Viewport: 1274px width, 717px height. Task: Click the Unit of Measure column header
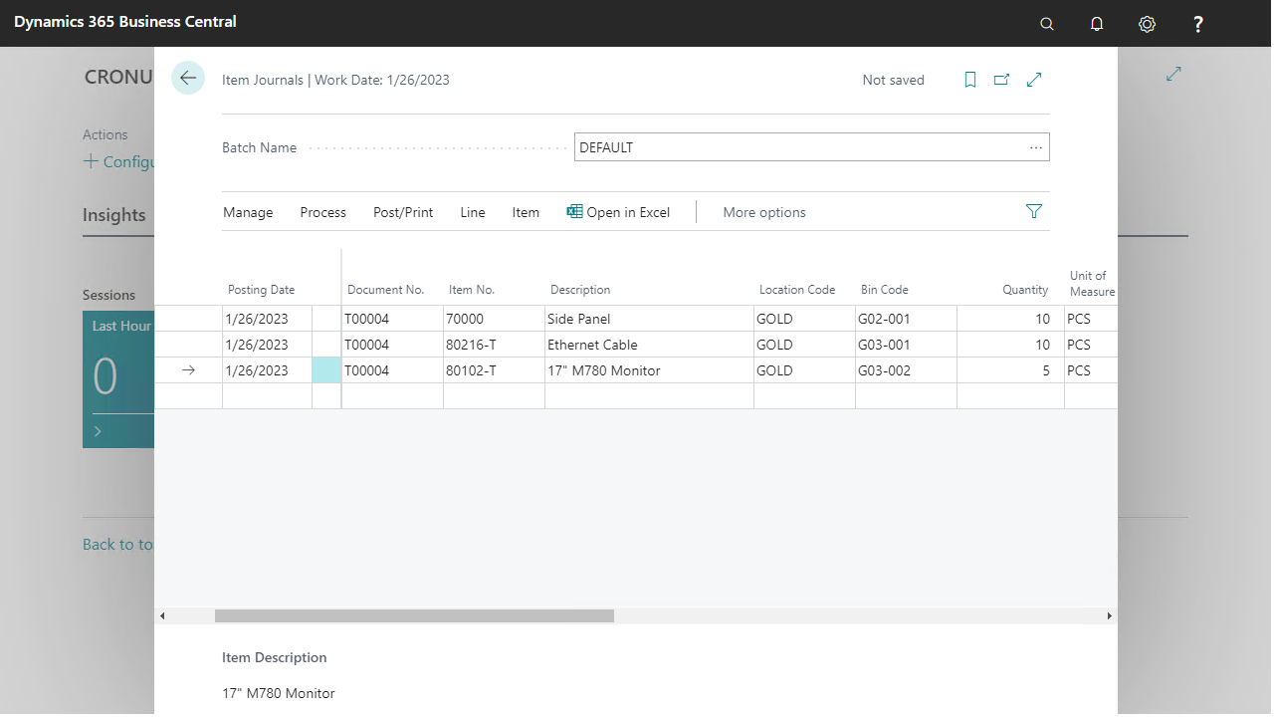1092,283
